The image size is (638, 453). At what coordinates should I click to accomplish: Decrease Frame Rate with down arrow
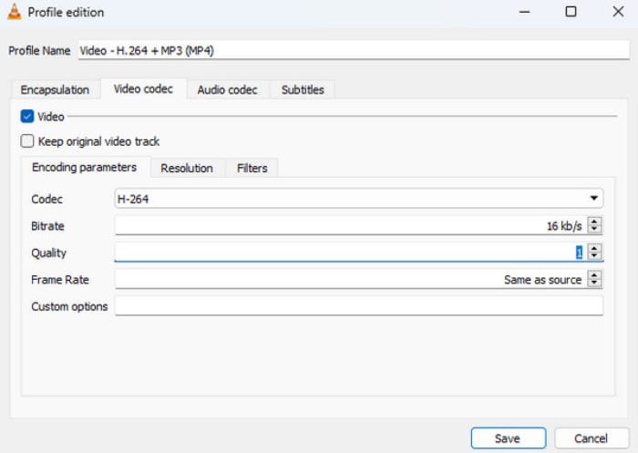(594, 283)
